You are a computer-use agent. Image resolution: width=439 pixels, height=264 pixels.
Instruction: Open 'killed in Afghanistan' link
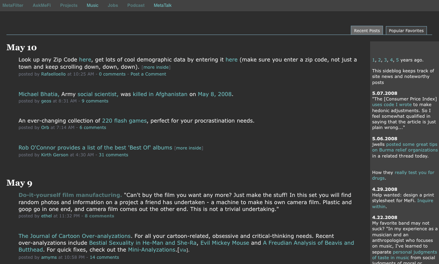tap(160, 94)
